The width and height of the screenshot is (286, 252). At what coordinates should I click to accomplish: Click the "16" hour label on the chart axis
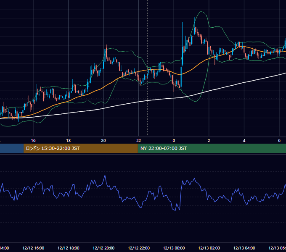click(33, 141)
